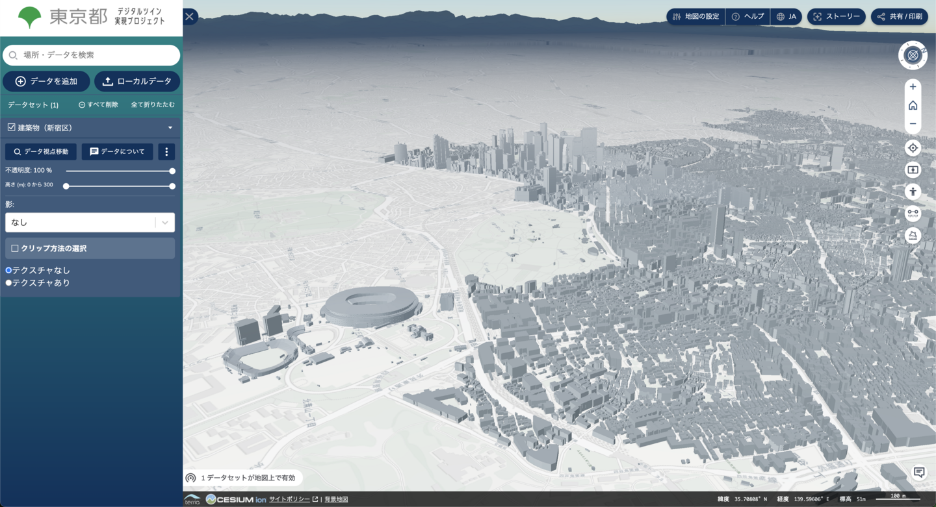Open the 影 shadow dropdown
This screenshot has height=507, width=936.
coord(90,222)
